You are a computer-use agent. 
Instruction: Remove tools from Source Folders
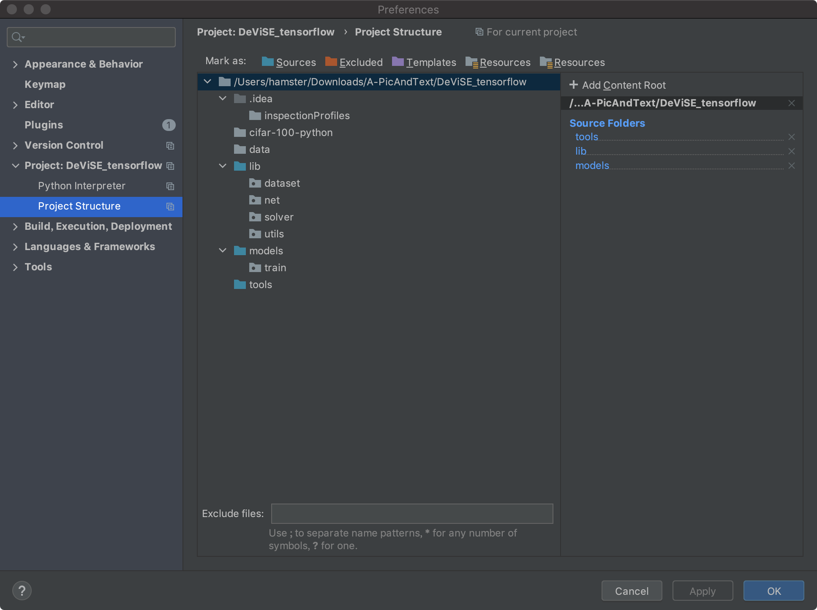click(792, 136)
